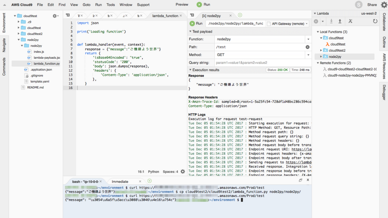Open the Navigate side panel
388x218 pixels.
[x=4, y=45]
